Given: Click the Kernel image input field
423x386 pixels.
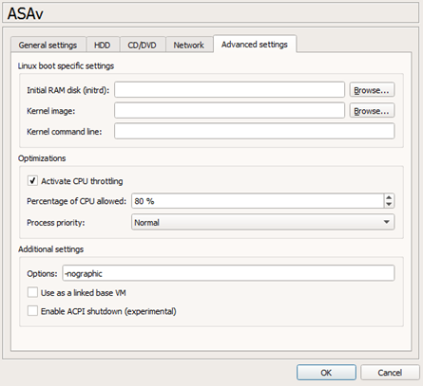Looking at the screenshot, I should (x=229, y=111).
